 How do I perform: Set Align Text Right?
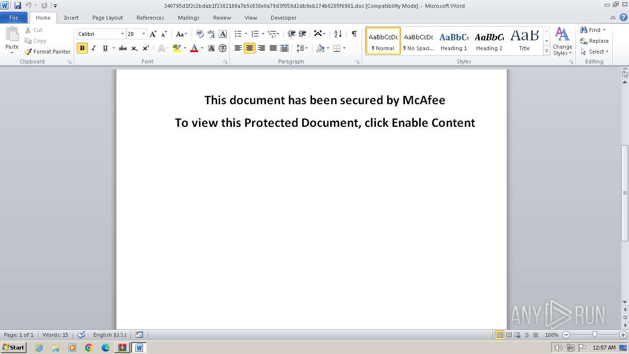click(x=261, y=48)
